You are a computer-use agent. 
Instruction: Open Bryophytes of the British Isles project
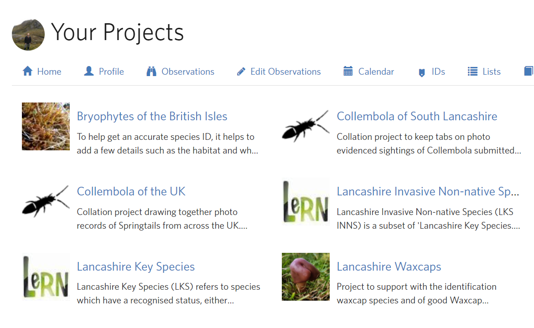point(152,117)
